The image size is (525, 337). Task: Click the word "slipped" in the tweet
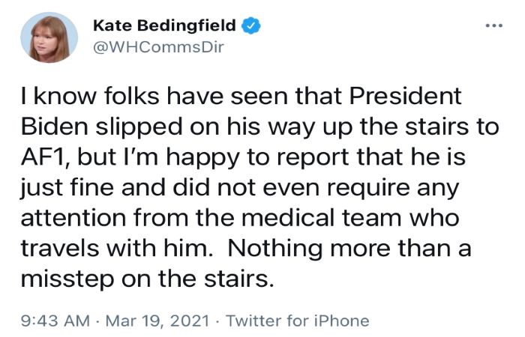[x=139, y=128]
